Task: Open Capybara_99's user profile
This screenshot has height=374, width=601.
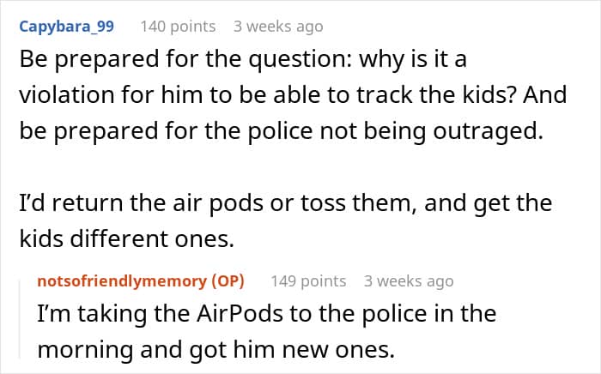Action: [66, 27]
